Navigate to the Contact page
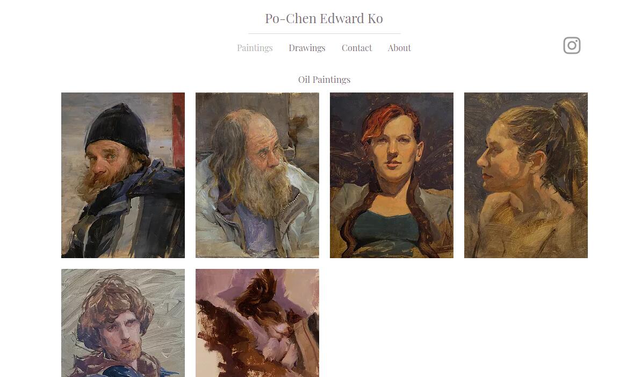The image size is (641, 377). pyautogui.click(x=356, y=48)
